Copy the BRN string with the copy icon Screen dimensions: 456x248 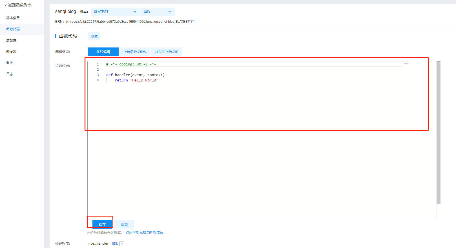pyautogui.click(x=192, y=22)
